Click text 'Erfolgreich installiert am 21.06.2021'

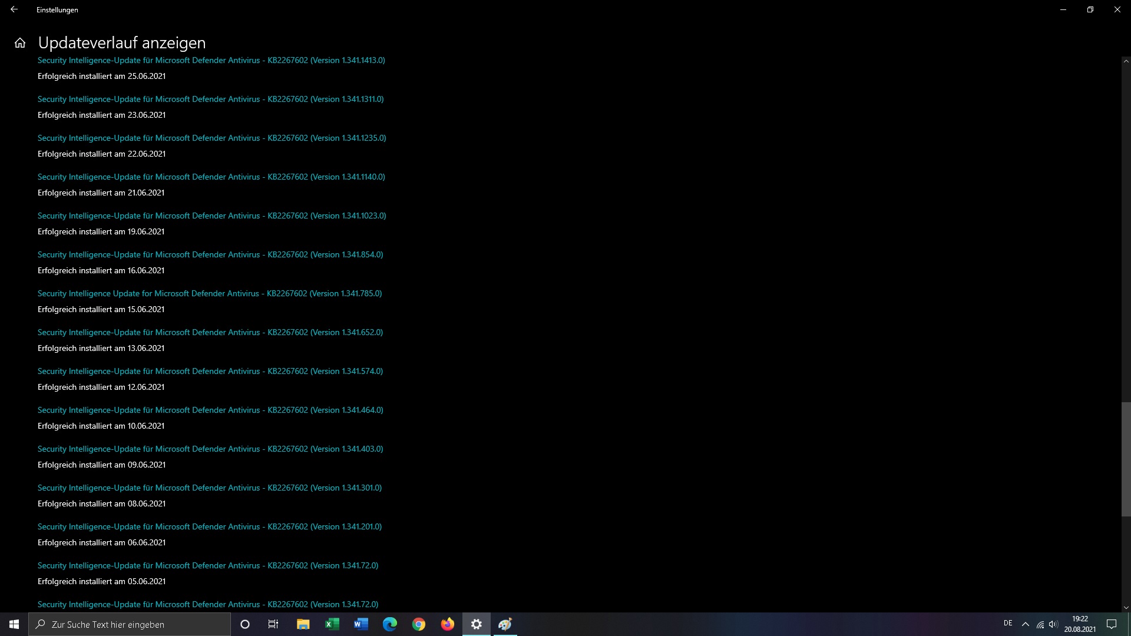[101, 193]
